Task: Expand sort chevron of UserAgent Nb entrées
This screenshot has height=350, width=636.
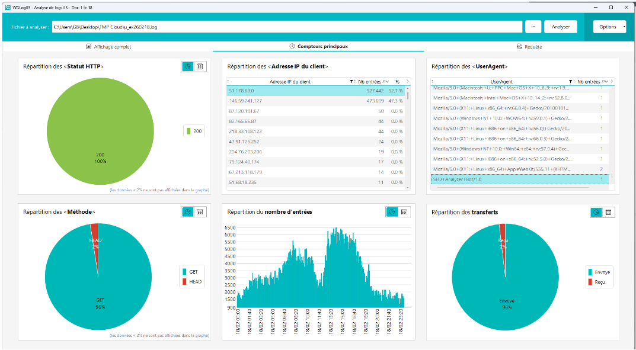Action: click(606, 82)
